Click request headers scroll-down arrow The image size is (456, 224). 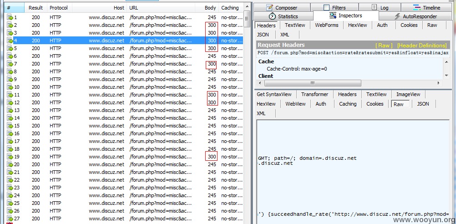click(x=447, y=76)
